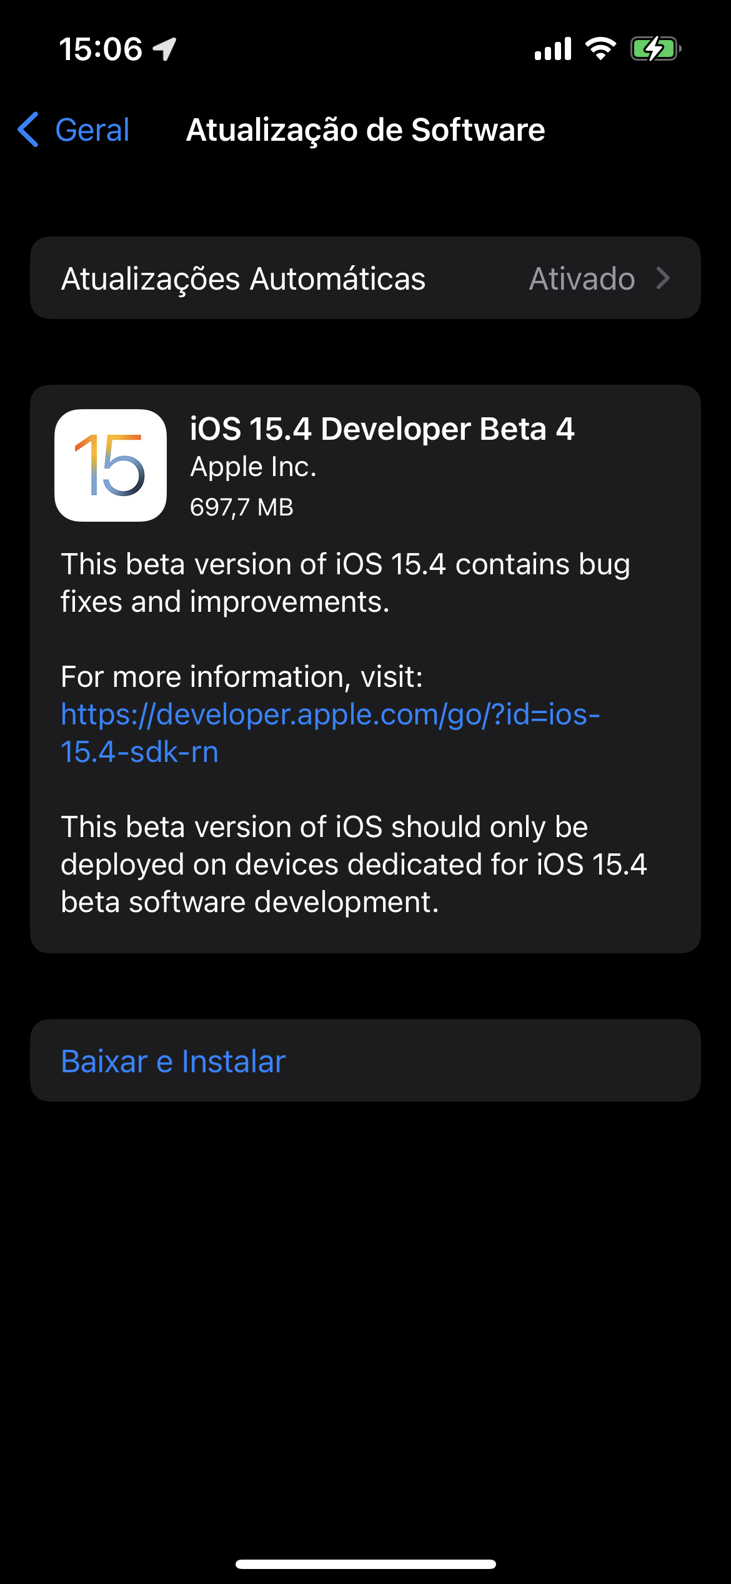The width and height of the screenshot is (731, 1584).
Task: Tap the charging battery icon
Action: 655,49
